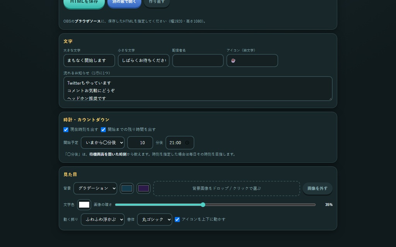
Task: Toggle 現在時刻を出す checkbox
Action: pyautogui.click(x=66, y=130)
